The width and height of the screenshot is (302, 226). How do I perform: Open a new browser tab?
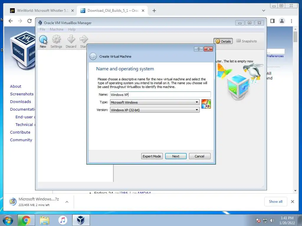tap(154, 11)
